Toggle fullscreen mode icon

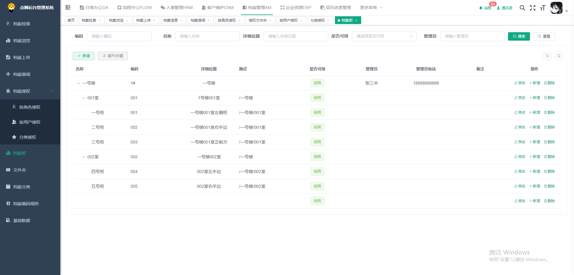533,8
